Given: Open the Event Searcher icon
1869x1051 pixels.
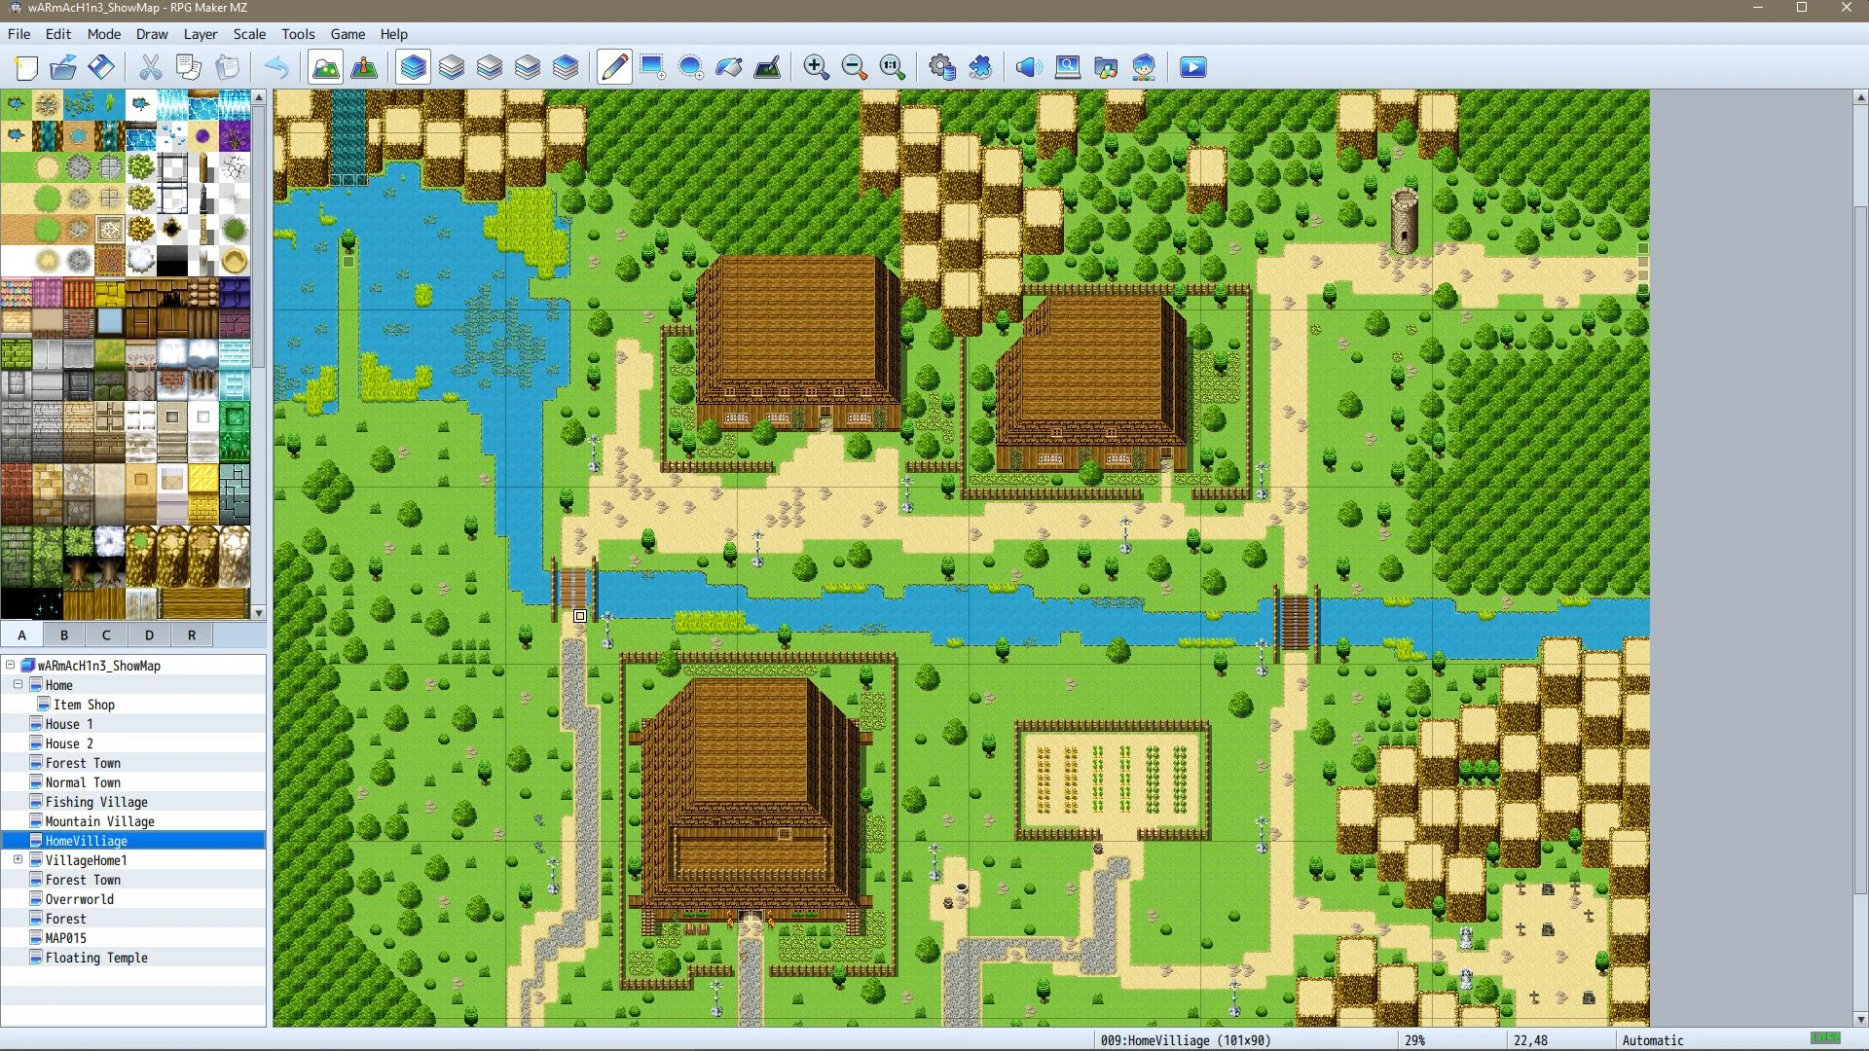Looking at the screenshot, I should click(1068, 67).
